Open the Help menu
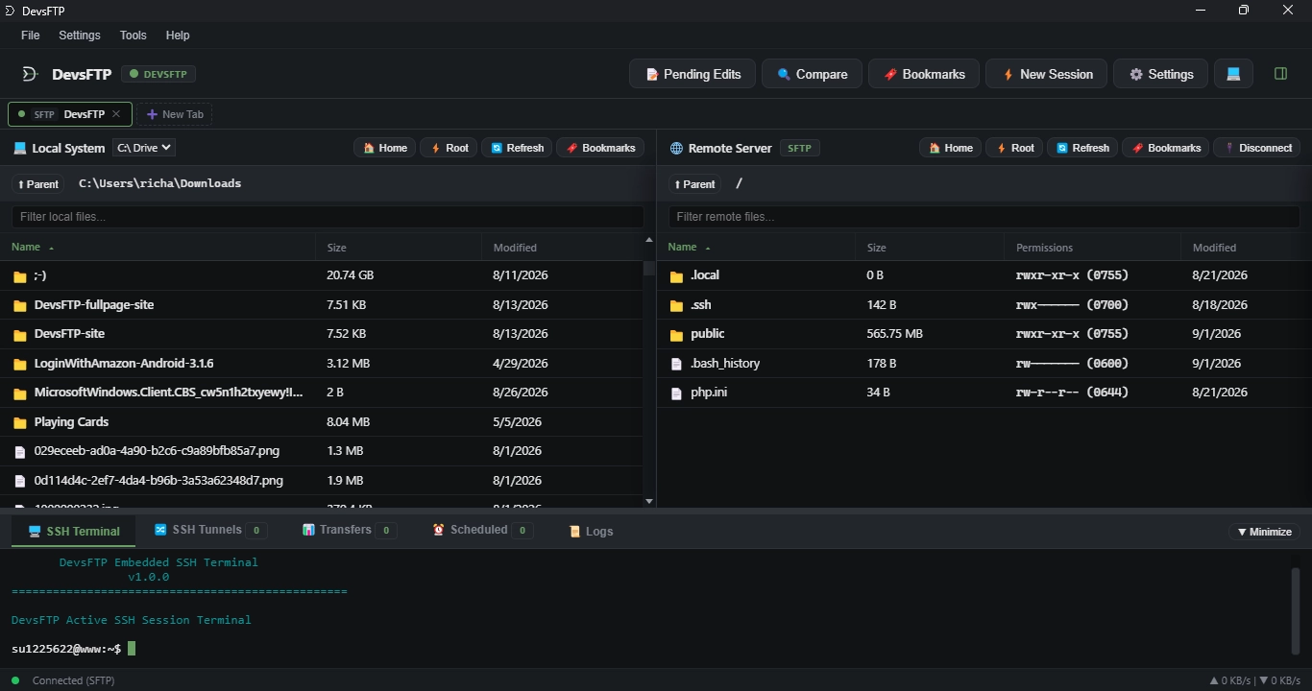The image size is (1312, 691). pyautogui.click(x=178, y=35)
